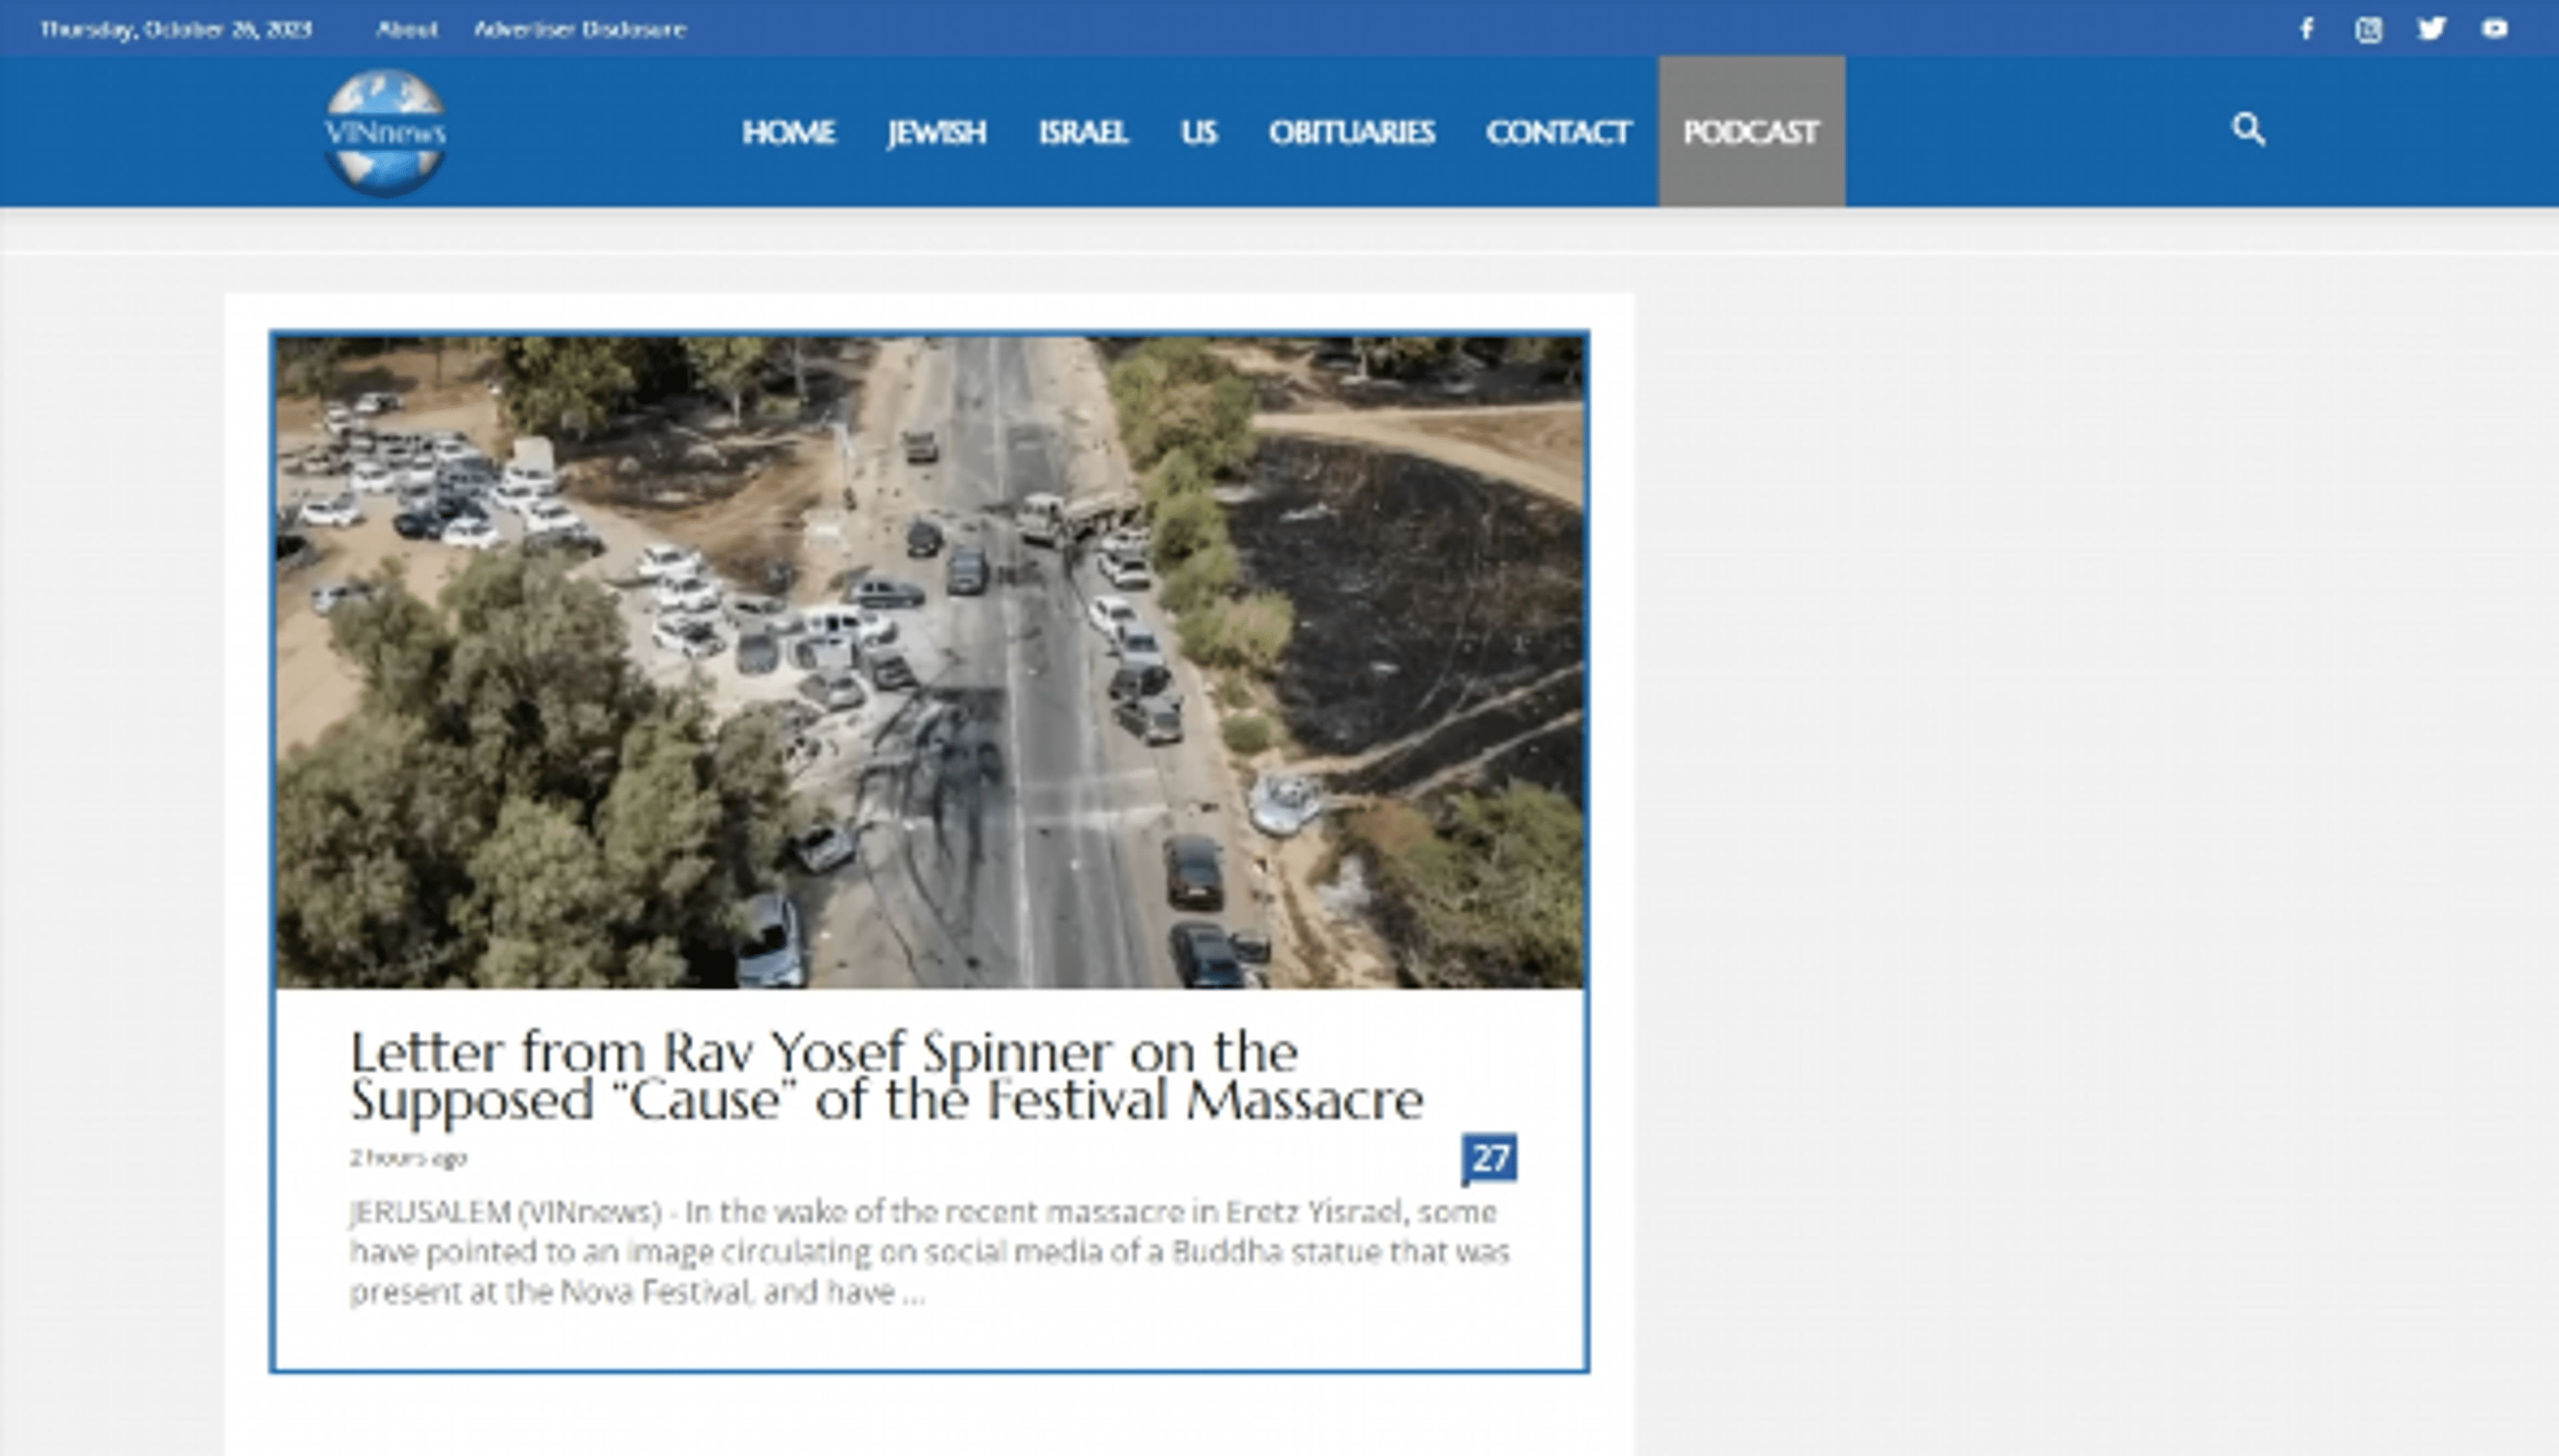2559x1456 pixels.
Task: Click the Twitter bird icon
Action: tap(2432, 29)
